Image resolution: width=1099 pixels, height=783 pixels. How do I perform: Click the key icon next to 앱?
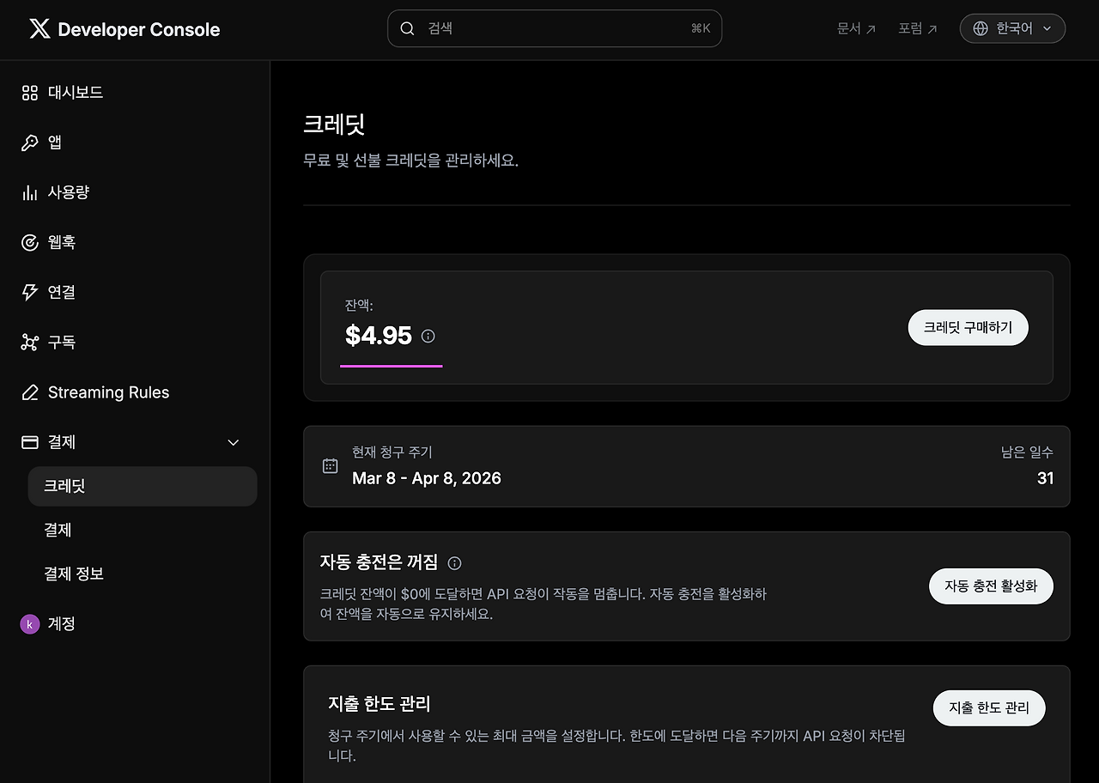point(30,143)
